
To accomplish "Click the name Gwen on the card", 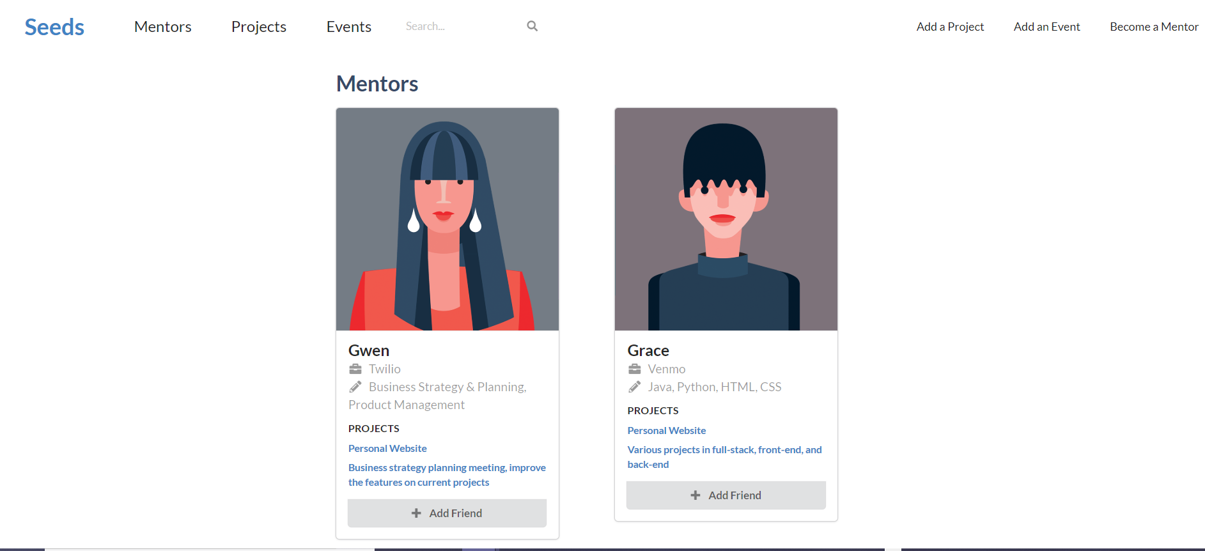I will pyautogui.click(x=369, y=350).
